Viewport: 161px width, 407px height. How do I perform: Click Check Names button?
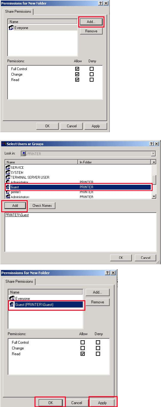click(42, 206)
